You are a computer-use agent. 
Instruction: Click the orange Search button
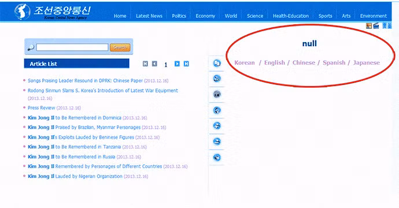coord(120,47)
